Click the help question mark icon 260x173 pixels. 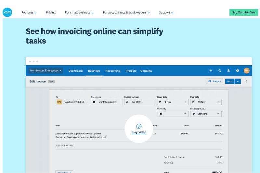pyautogui.click(x=238, y=71)
